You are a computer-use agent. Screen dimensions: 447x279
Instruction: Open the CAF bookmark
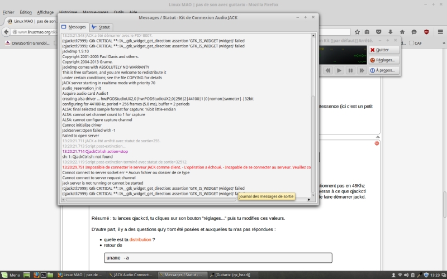415,44
